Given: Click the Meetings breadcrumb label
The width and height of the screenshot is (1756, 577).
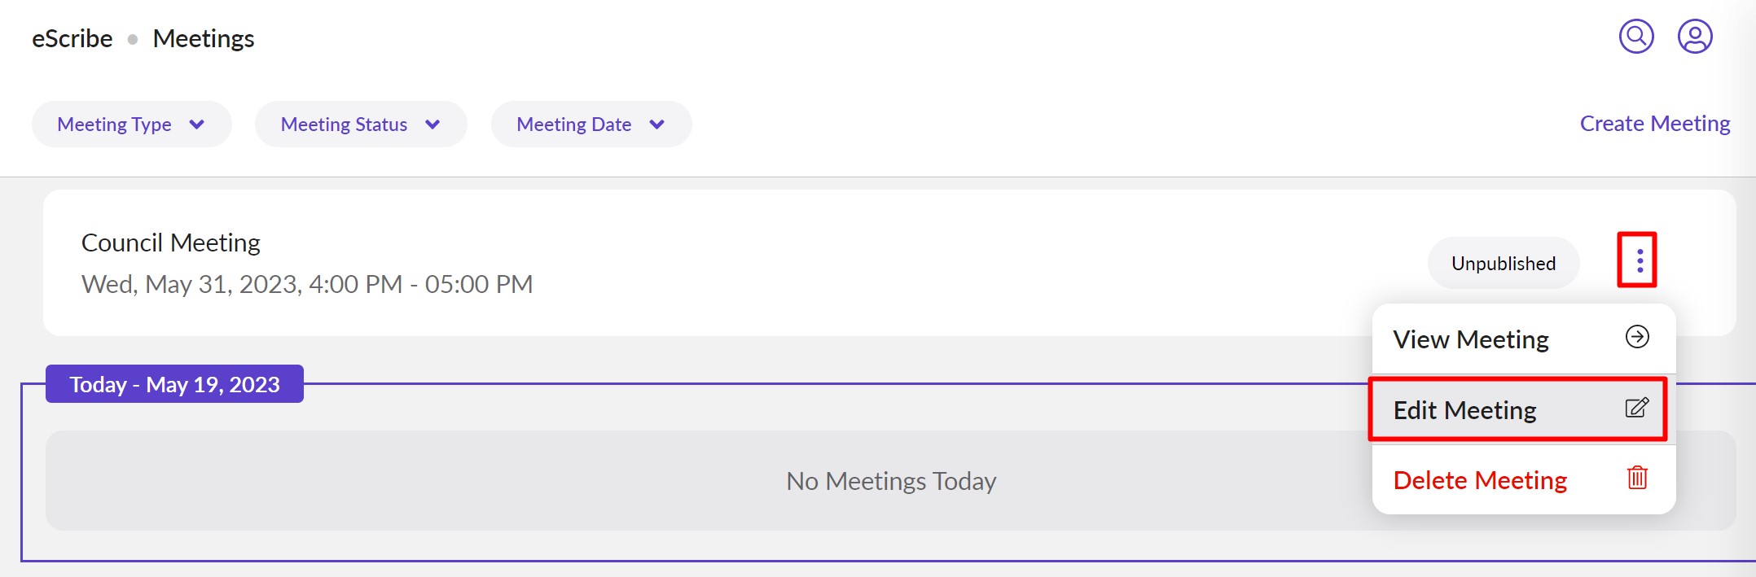Looking at the screenshot, I should coord(204,37).
